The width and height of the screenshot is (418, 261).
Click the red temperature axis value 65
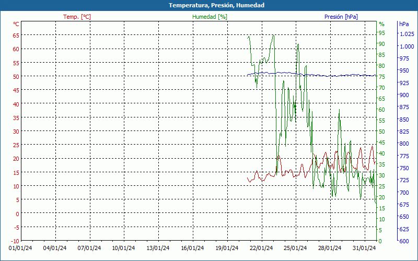[x=16, y=35]
